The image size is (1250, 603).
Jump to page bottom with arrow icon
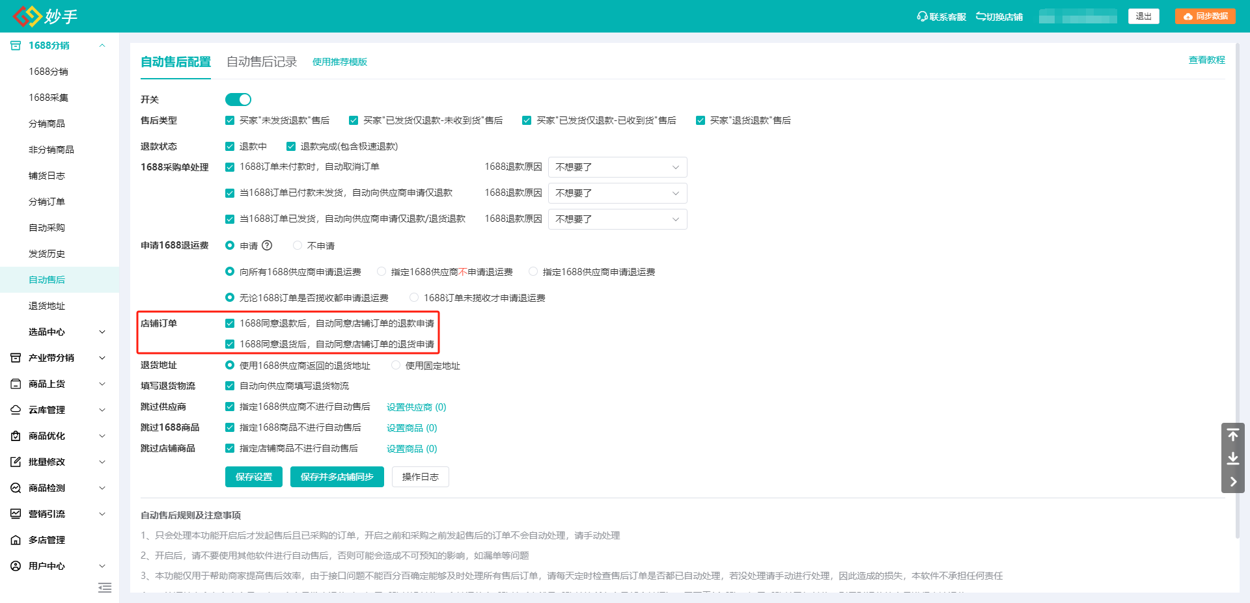tap(1233, 459)
